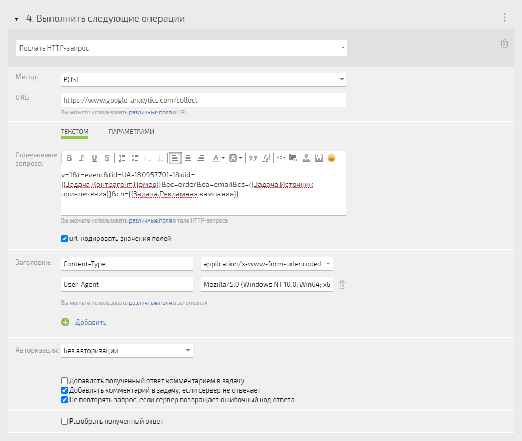
Task: Enable adding received response as comment
Action: pyautogui.click(x=65, y=381)
